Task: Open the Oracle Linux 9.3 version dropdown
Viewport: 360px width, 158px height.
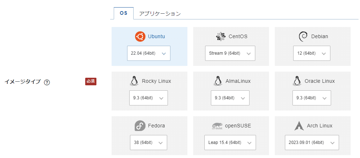Action: (312, 98)
